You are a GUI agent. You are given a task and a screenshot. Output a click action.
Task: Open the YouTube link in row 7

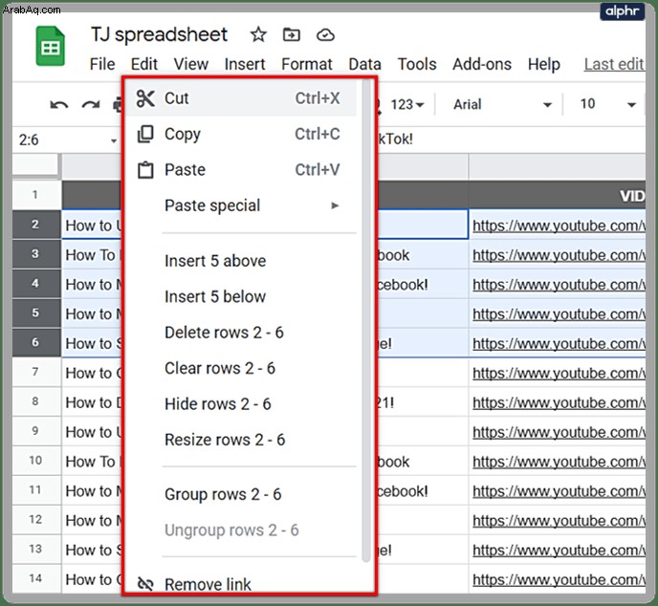559,373
